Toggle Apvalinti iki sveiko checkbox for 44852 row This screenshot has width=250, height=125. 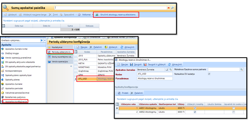[x=233, y=112]
